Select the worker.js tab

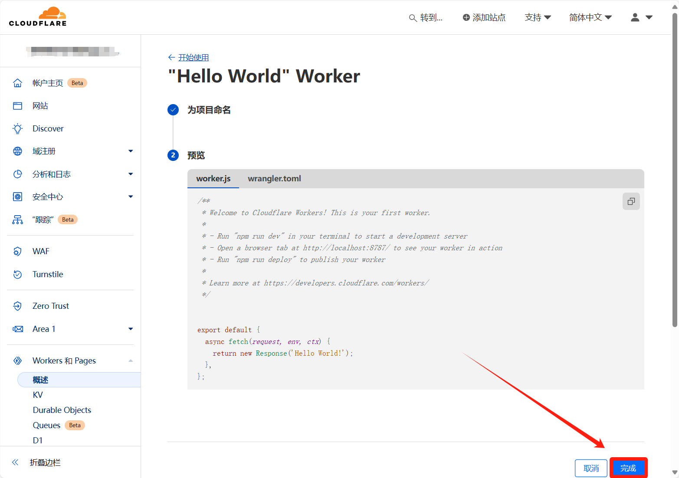click(x=213, y=179)
